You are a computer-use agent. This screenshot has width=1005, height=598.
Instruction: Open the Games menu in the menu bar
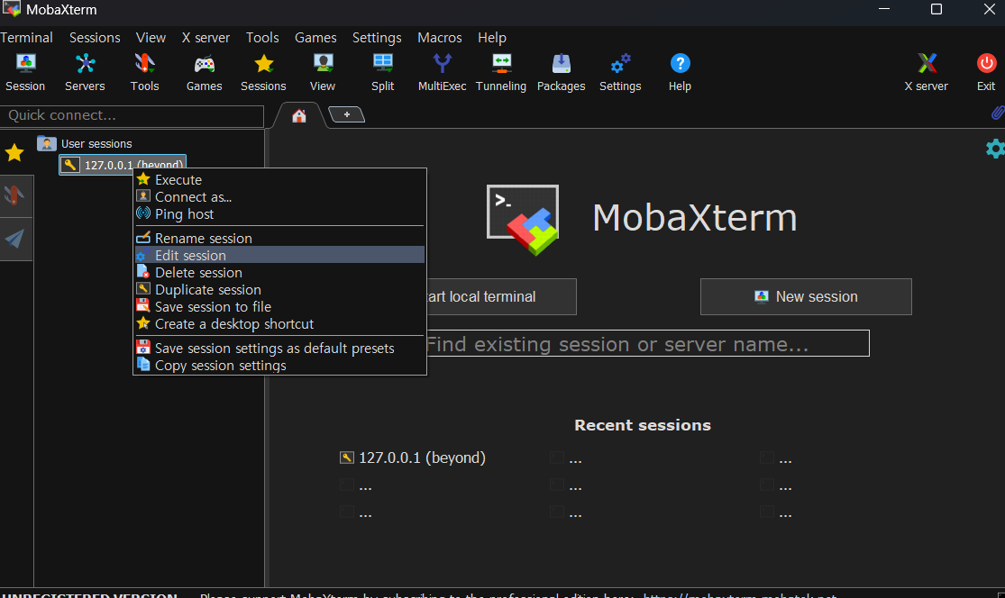315,38
